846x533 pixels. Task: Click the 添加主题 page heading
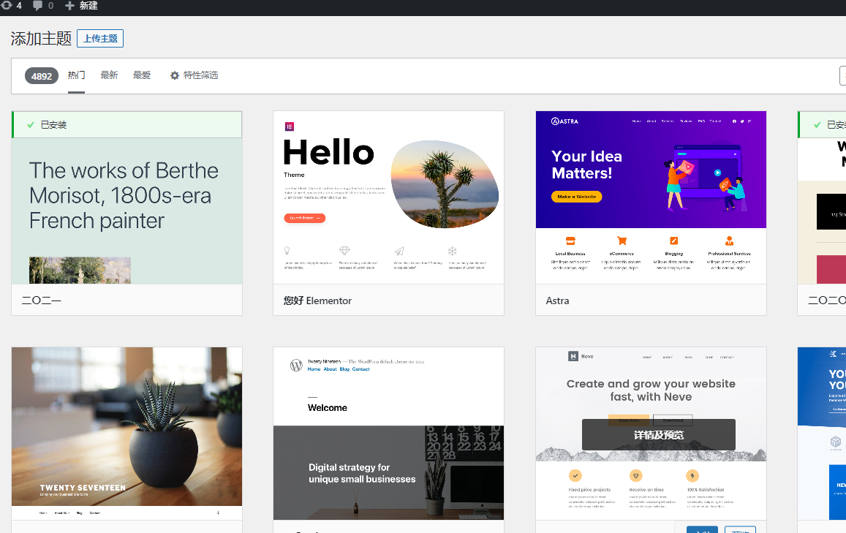click(41, 38)
